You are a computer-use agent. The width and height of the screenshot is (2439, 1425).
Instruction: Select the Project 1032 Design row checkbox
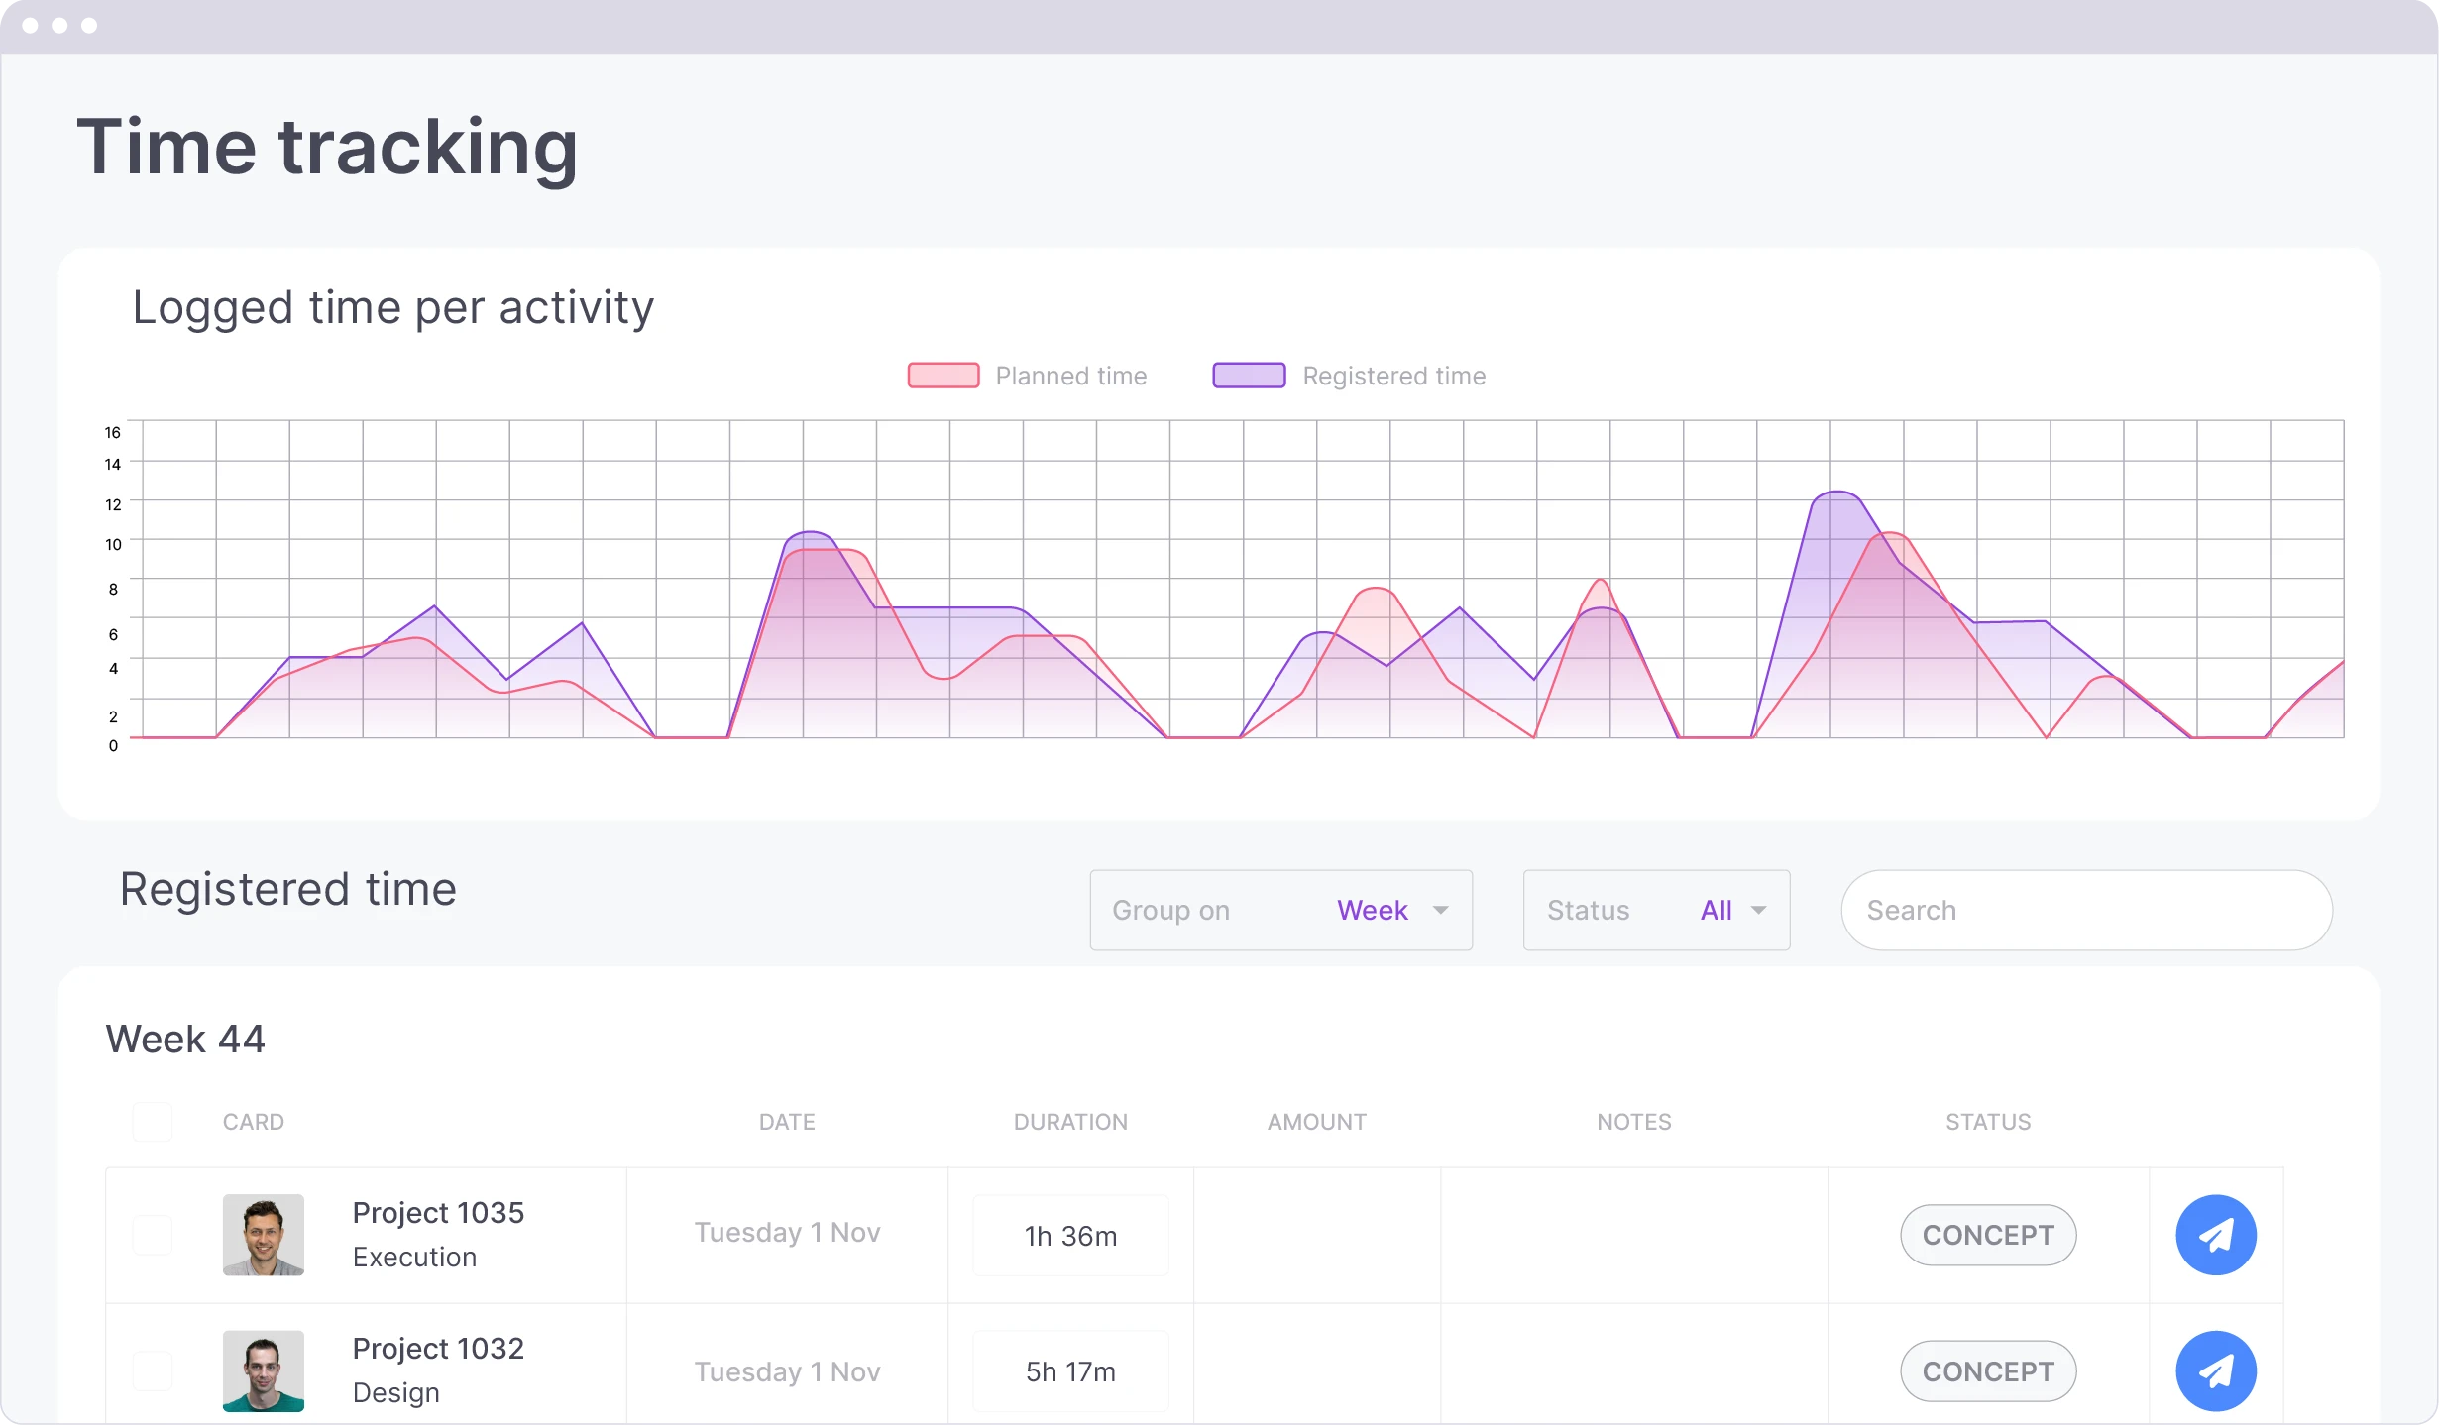152,1371
